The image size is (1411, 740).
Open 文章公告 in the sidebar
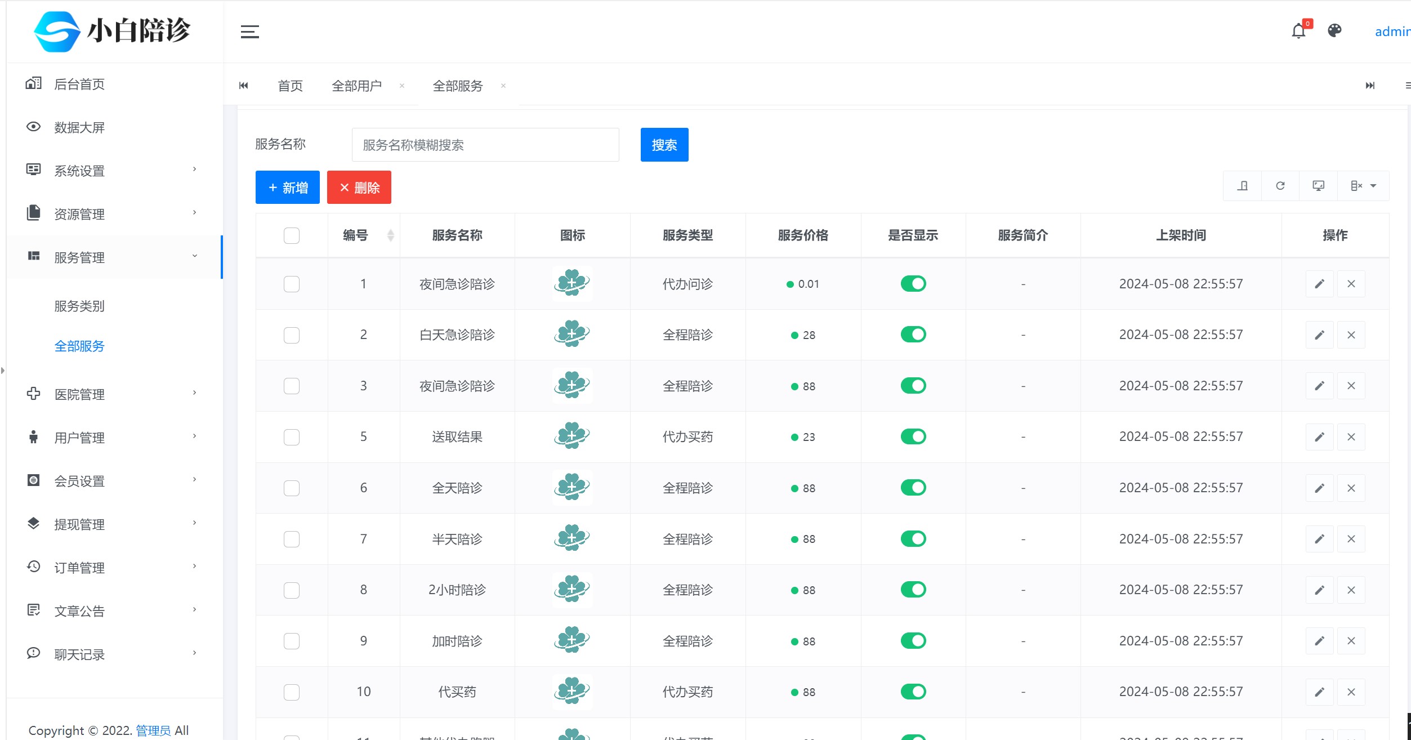(115, 610)
